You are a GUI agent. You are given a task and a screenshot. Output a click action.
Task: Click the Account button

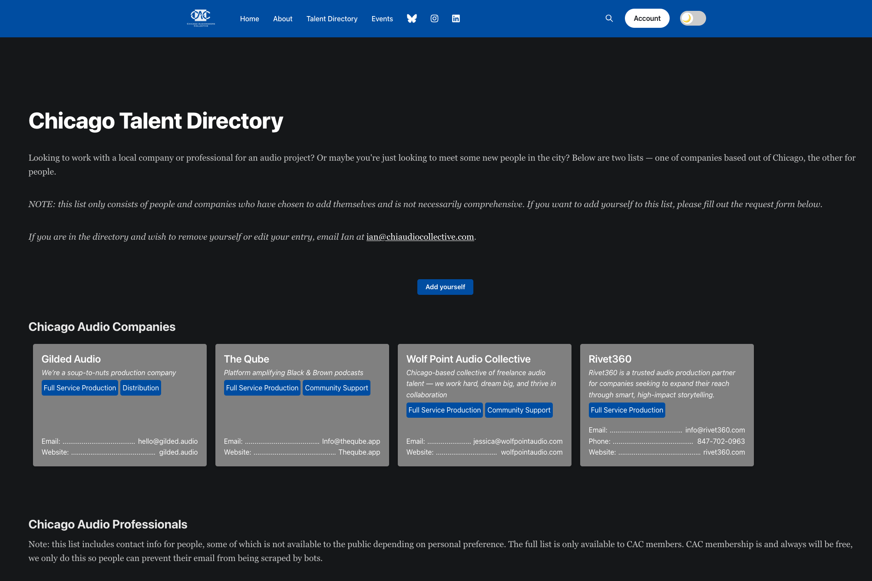647,18
